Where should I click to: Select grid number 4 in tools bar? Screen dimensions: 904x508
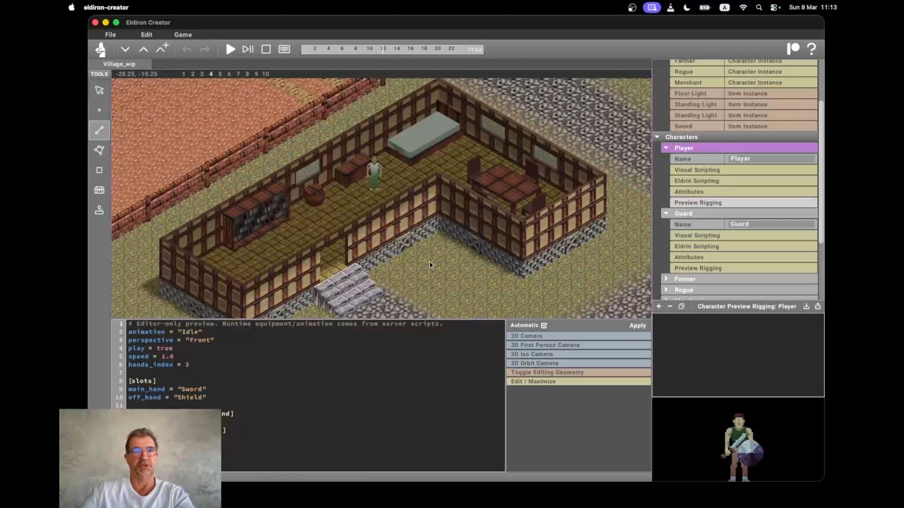click(210, 73)
